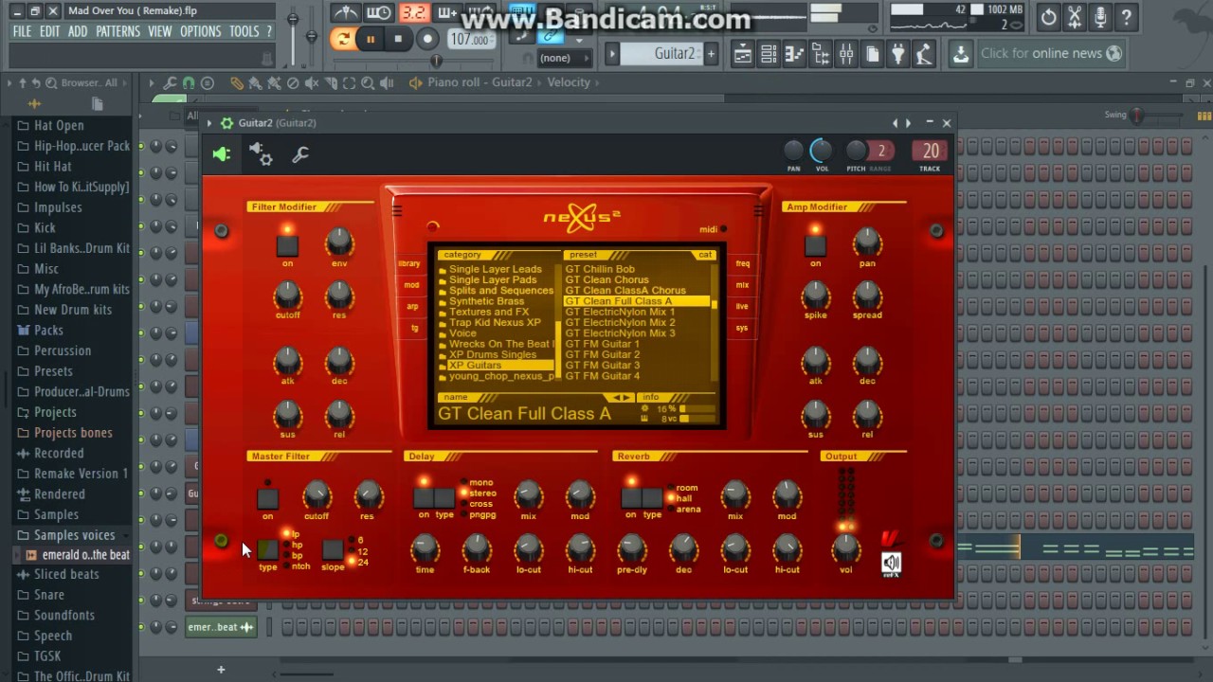Open the EDIT menu
The height and width of the screenshot is (682, 1213).
(x=50, y=31)
